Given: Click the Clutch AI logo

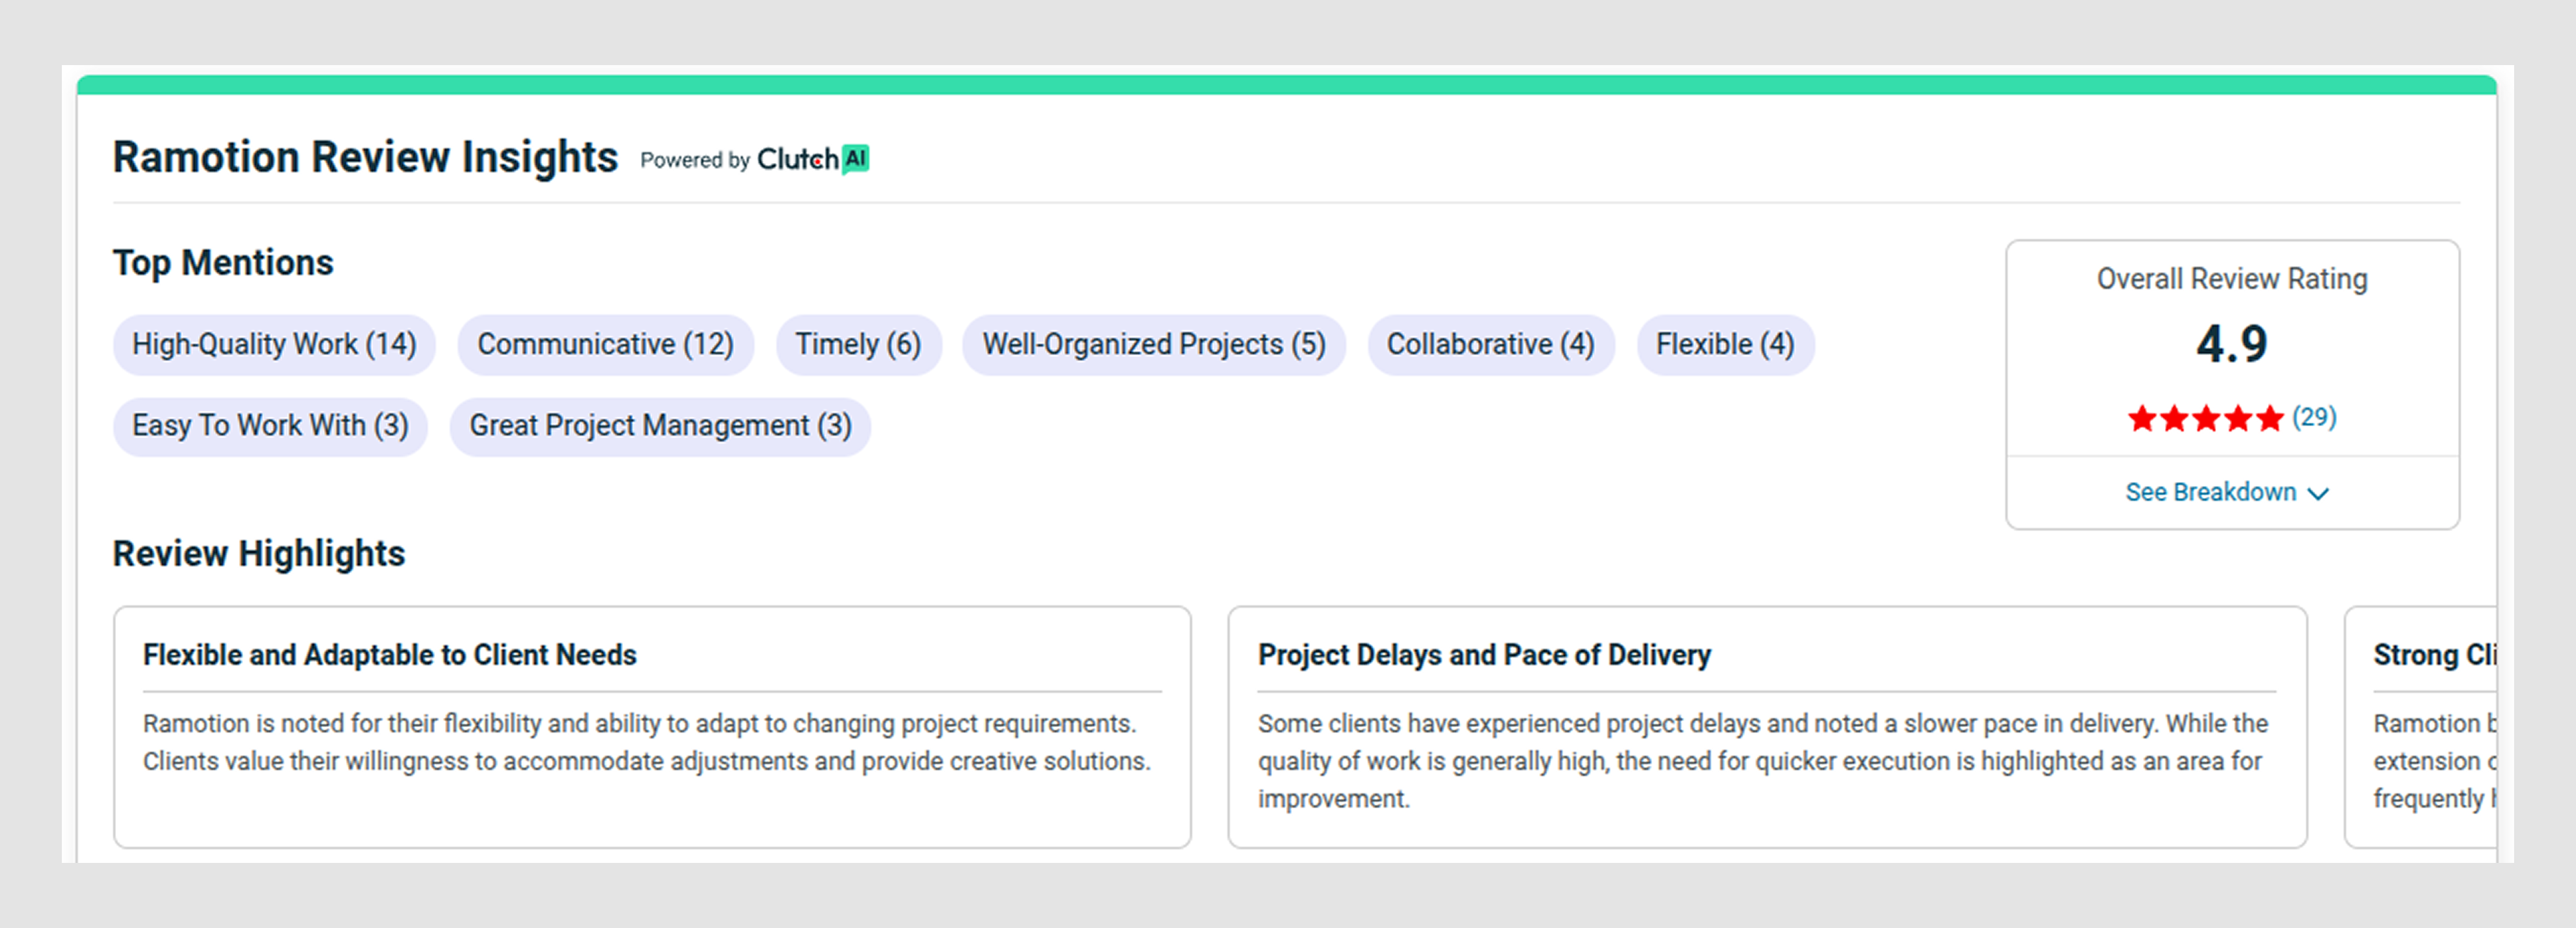Looking at the screenshot, I should (813, 159).
